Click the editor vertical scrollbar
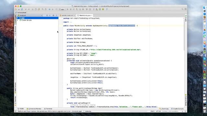The width and height of the screenshot is (207, 116). pyautogui.click(x=184, y=34)
